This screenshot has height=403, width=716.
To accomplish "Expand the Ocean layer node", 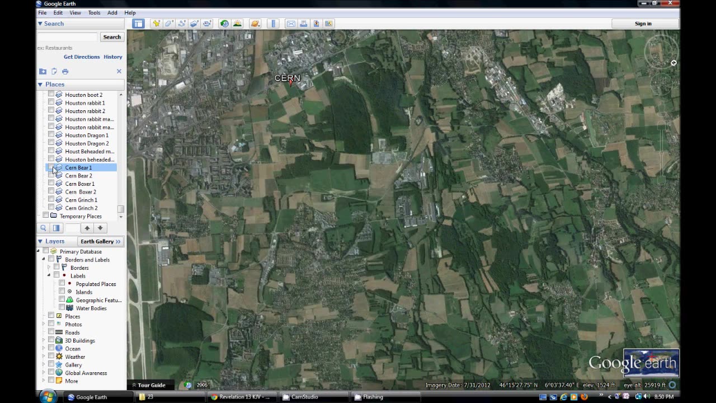I will point(44,348).
